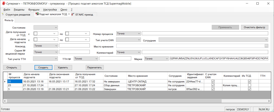Click the Создать button
Image resolution: width=274 pixels, height=112 pixels.
43,67
